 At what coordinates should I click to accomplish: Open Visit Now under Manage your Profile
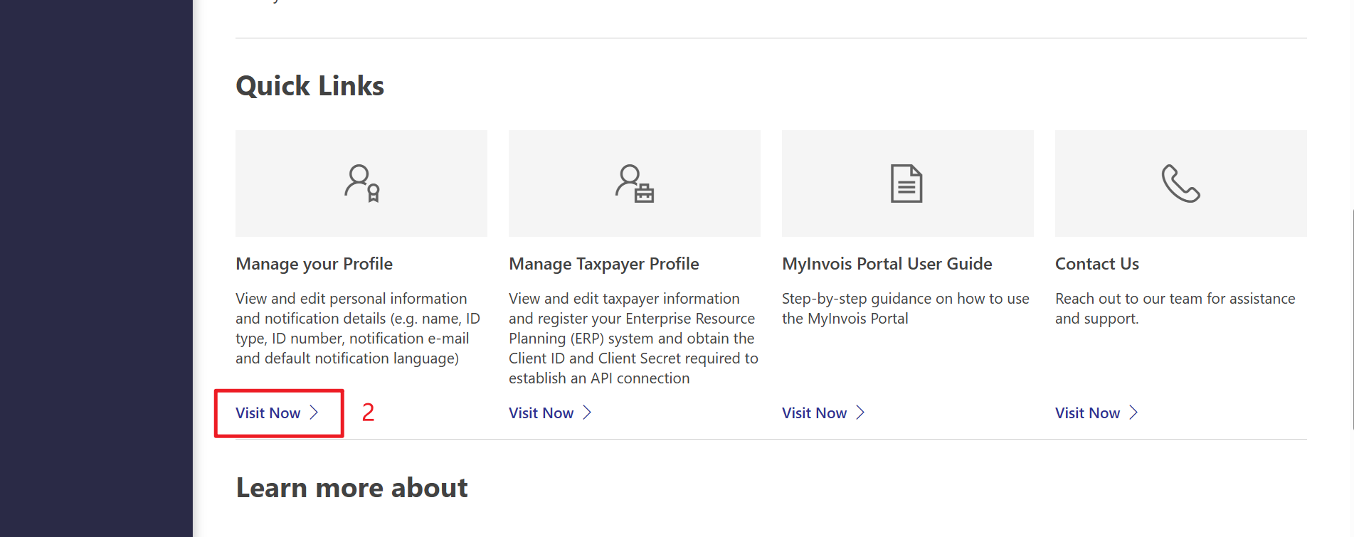(268, 413)
